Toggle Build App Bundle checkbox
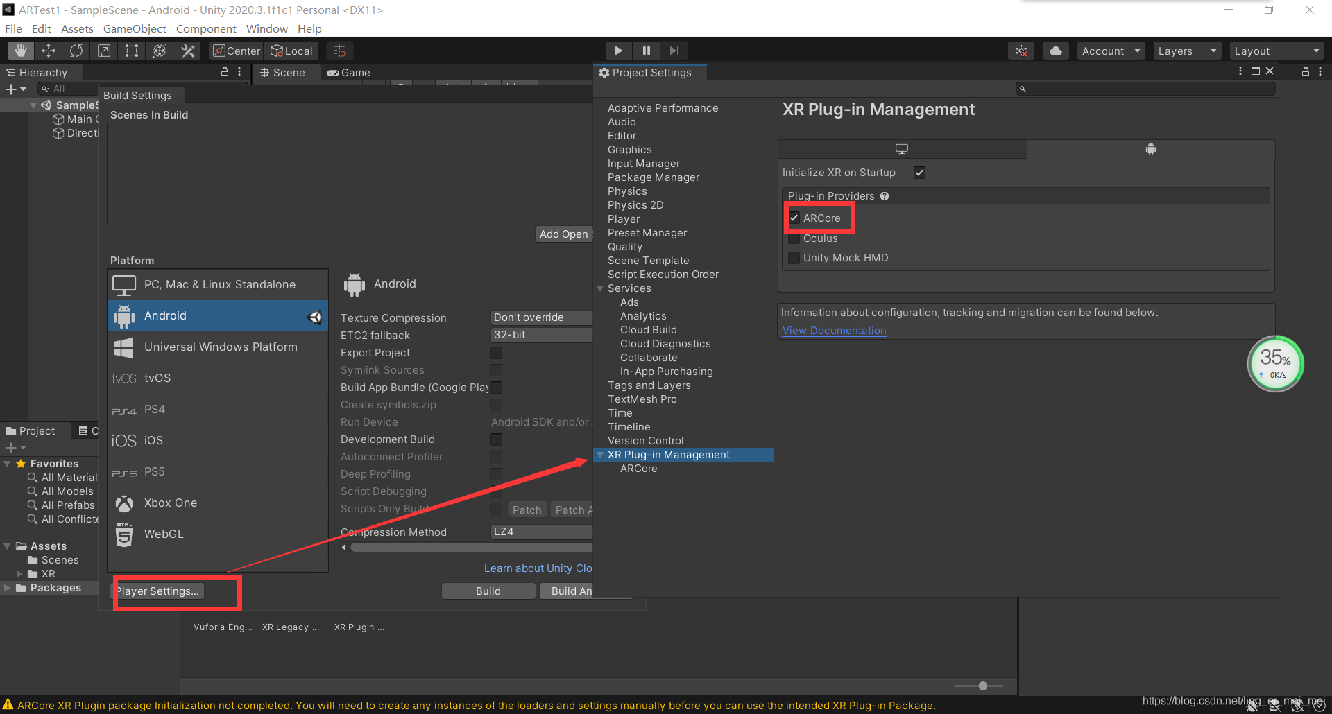Image resolution: width=1332 pixels, height=714 pixels. (x=496, y=388)
